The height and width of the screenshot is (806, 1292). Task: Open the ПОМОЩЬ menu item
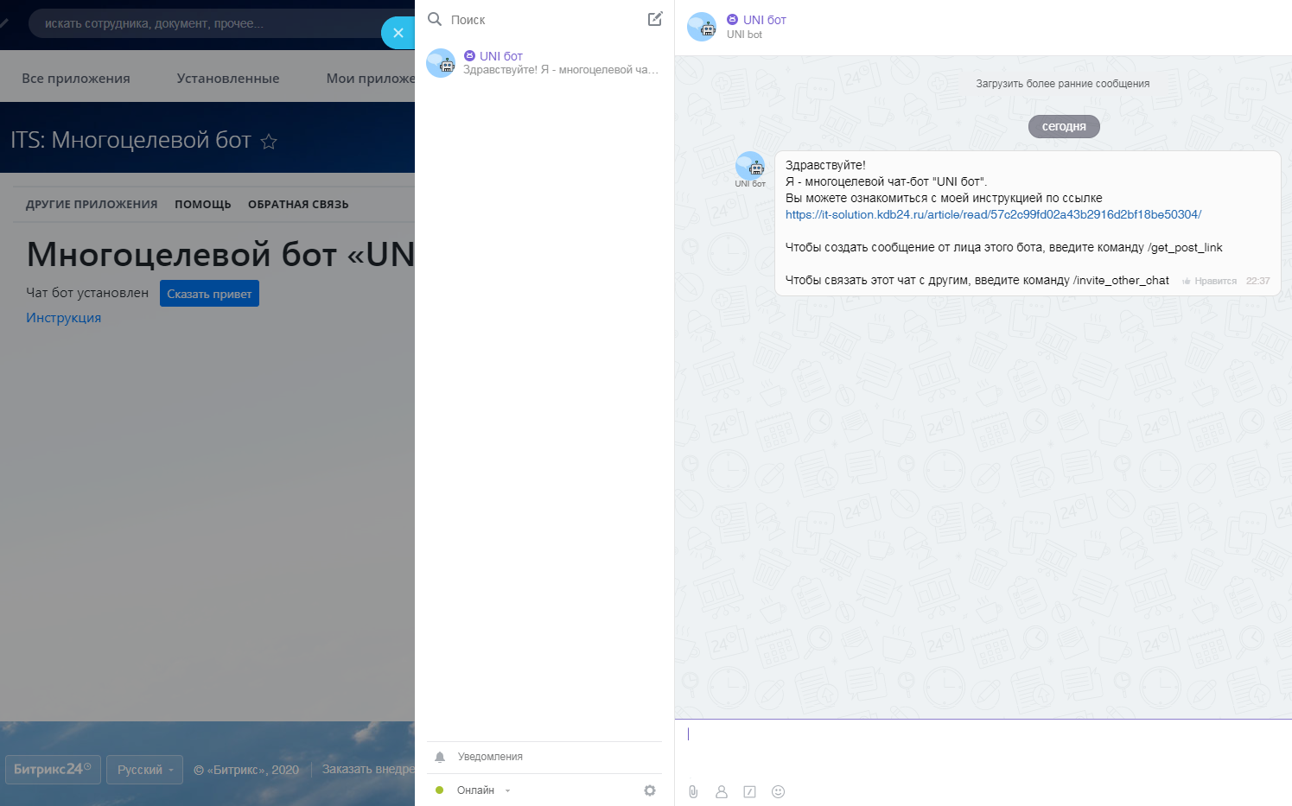tap(203, 205)
